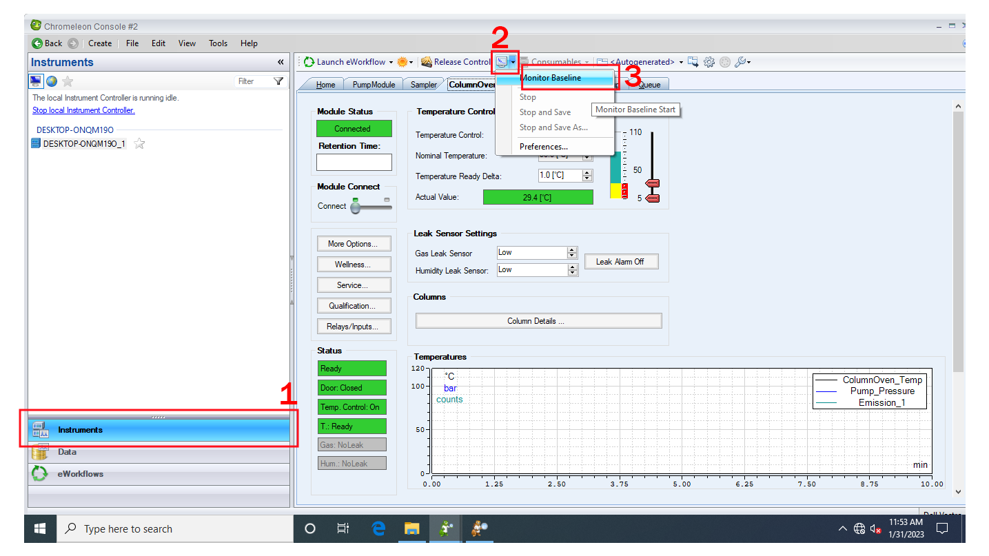Click the Monitor Baseline chart icon
Image resolution: width=989 pixels, height=556 pixels.
tap(502, 62)
